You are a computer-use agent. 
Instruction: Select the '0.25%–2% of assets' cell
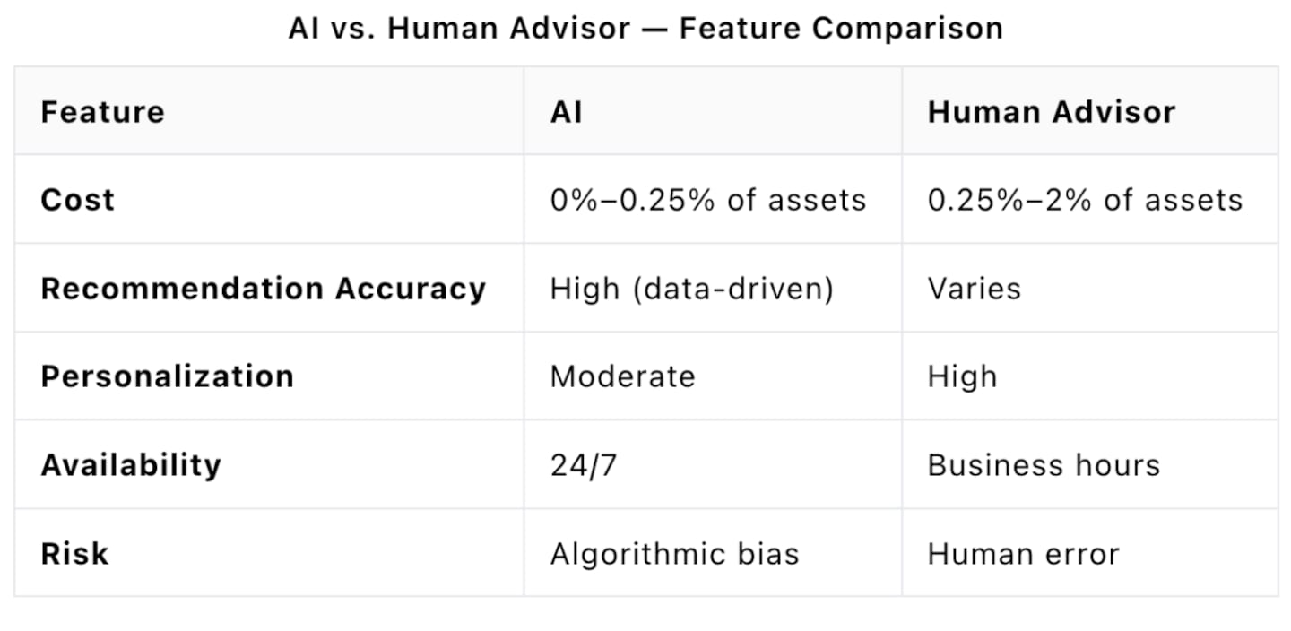click(1085, 199)
